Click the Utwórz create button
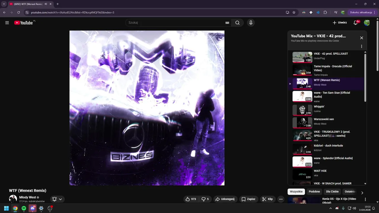 pyautogui.click(x=340, y=23)
